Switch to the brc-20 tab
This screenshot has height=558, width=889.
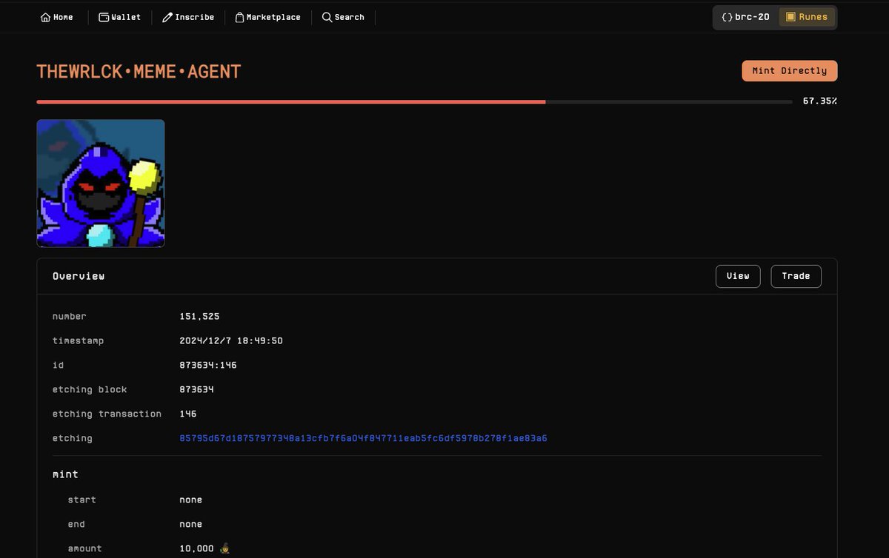pos(746,17)
